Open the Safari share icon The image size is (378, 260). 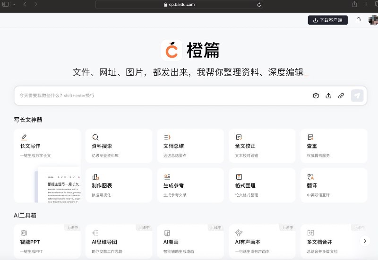(x=354, y=4)
